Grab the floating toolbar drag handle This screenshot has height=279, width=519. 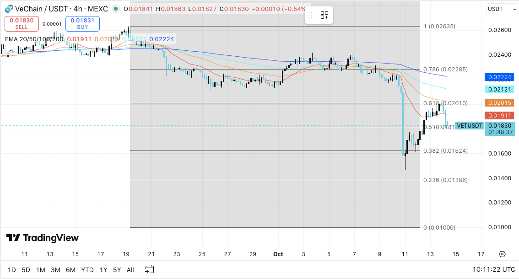(x=310, y=15)
